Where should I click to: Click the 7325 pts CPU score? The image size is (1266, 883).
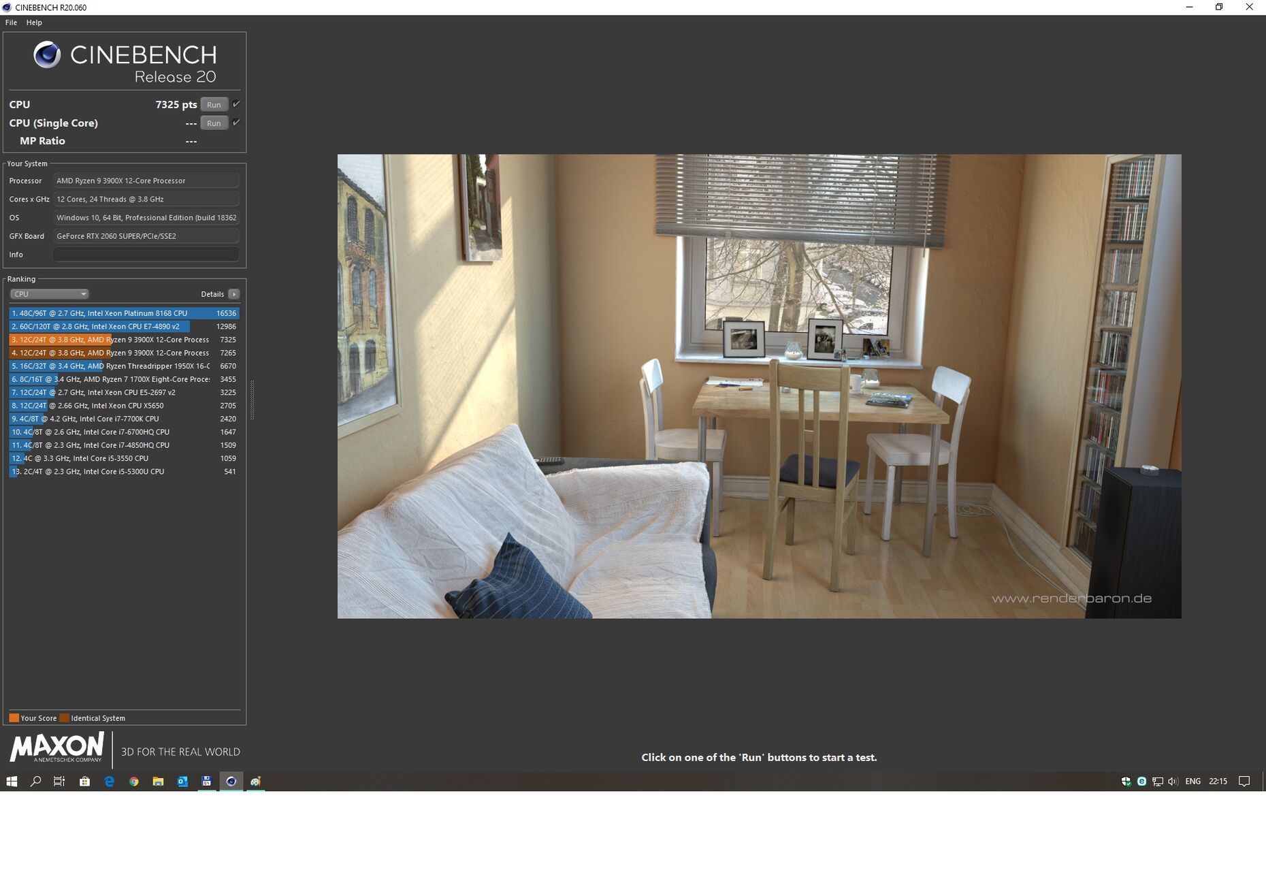176,104
